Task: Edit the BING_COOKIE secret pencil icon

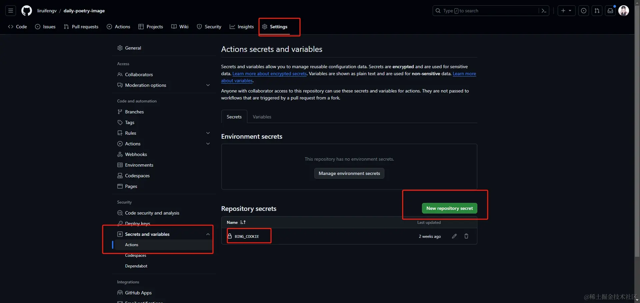Action: (x=454, y=236)
